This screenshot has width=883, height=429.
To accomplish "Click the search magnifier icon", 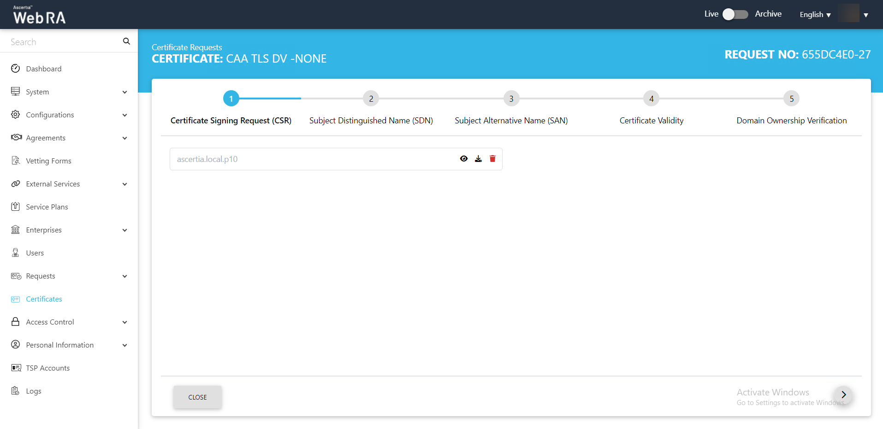I will 126,41.
